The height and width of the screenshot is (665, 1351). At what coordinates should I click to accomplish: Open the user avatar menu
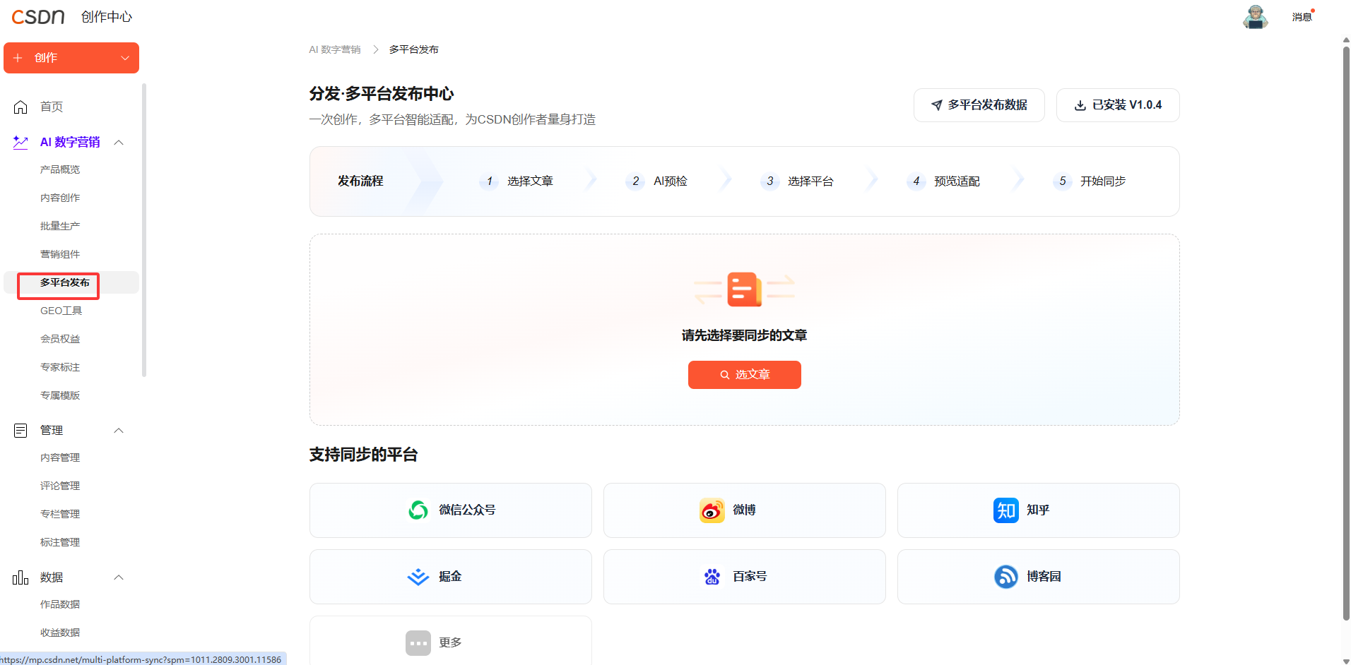1256,16
